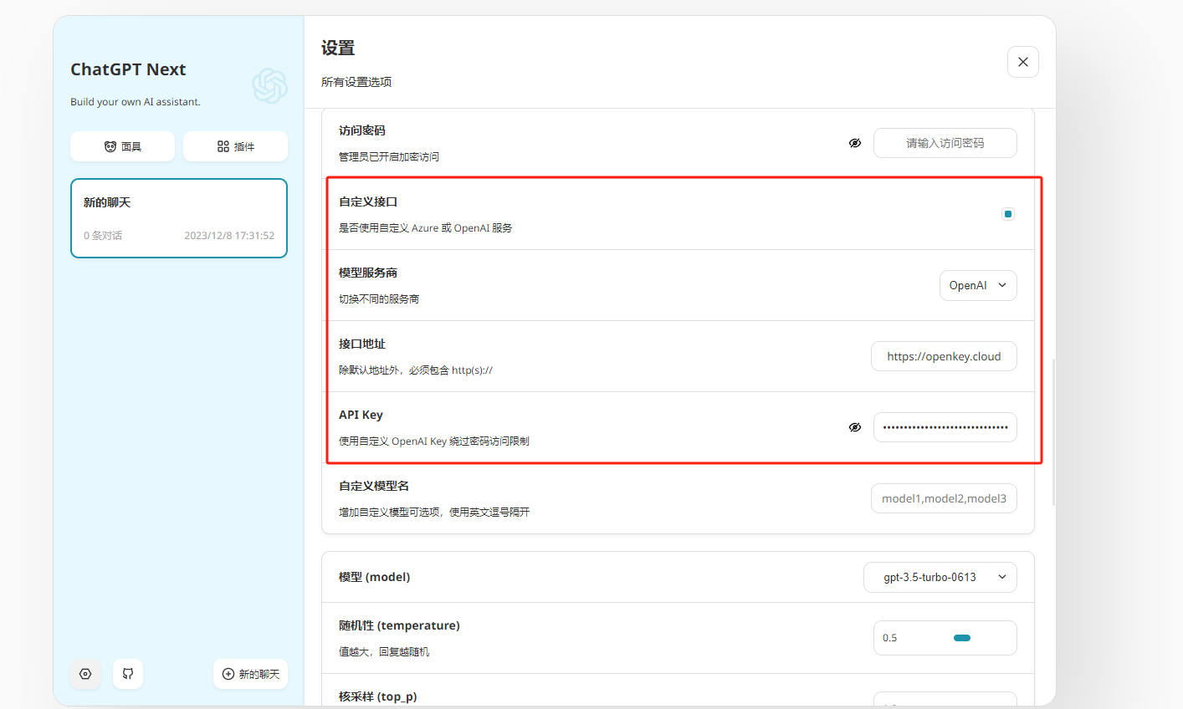Toggle the 自定义接口 checkbox
This screenshot has width=1183, height=709.
(1008, 214)
